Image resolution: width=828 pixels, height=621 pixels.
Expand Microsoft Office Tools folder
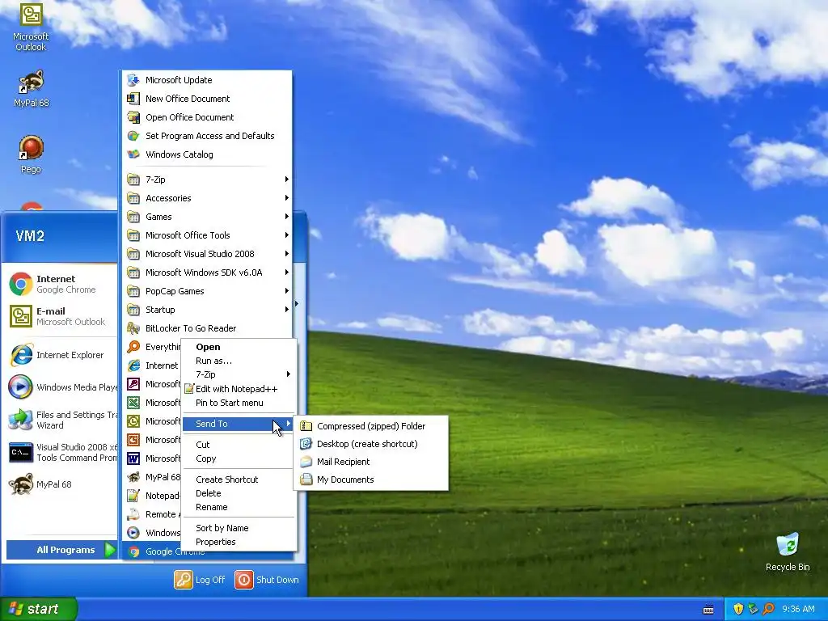pos(208,235)
